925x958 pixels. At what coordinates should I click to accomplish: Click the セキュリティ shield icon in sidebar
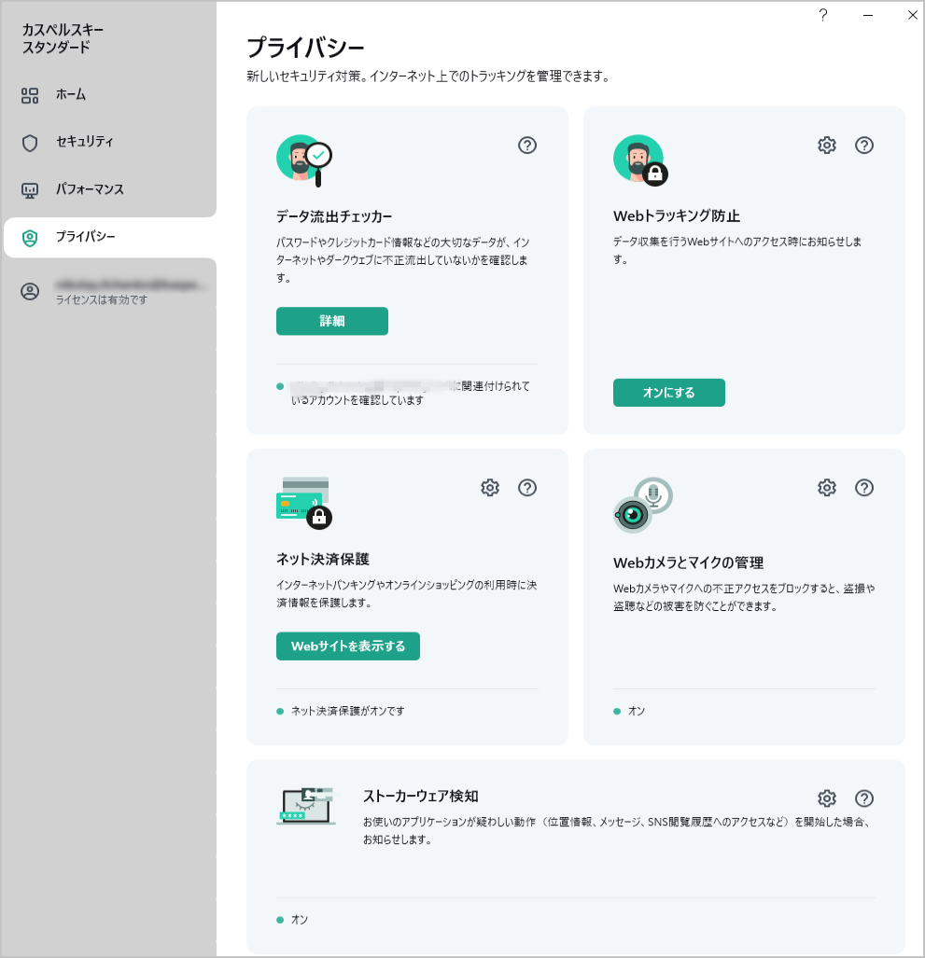point(30,143)
